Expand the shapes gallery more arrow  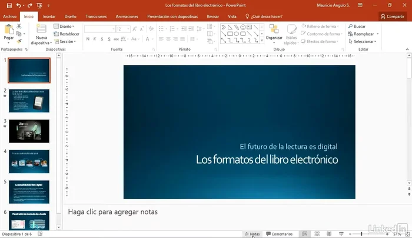(262, 41)
